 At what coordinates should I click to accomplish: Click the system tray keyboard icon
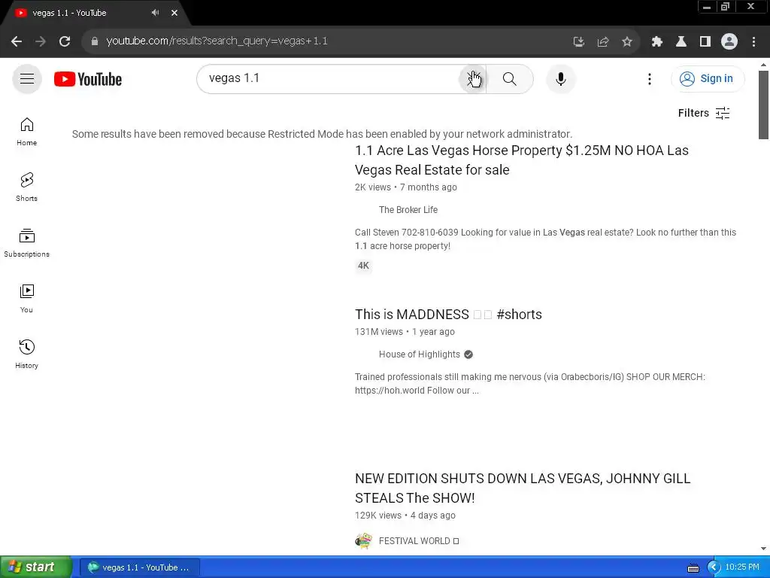pyautogui.click(x=693, y=568)
